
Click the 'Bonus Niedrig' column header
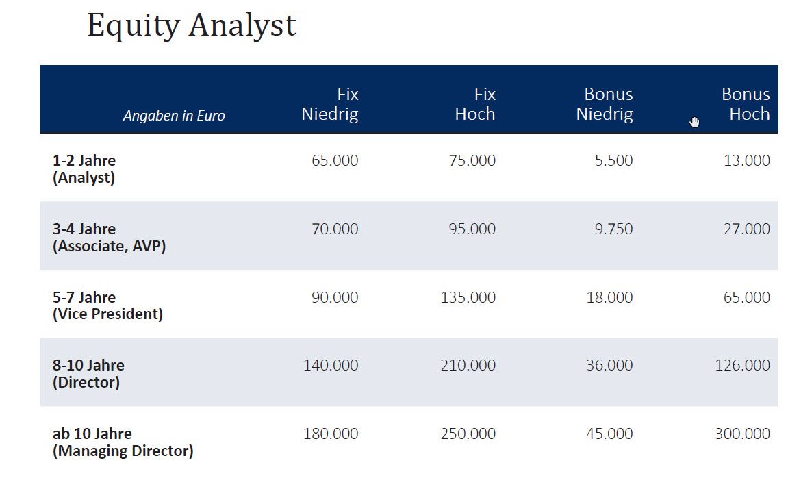click(x=605, y=103)
